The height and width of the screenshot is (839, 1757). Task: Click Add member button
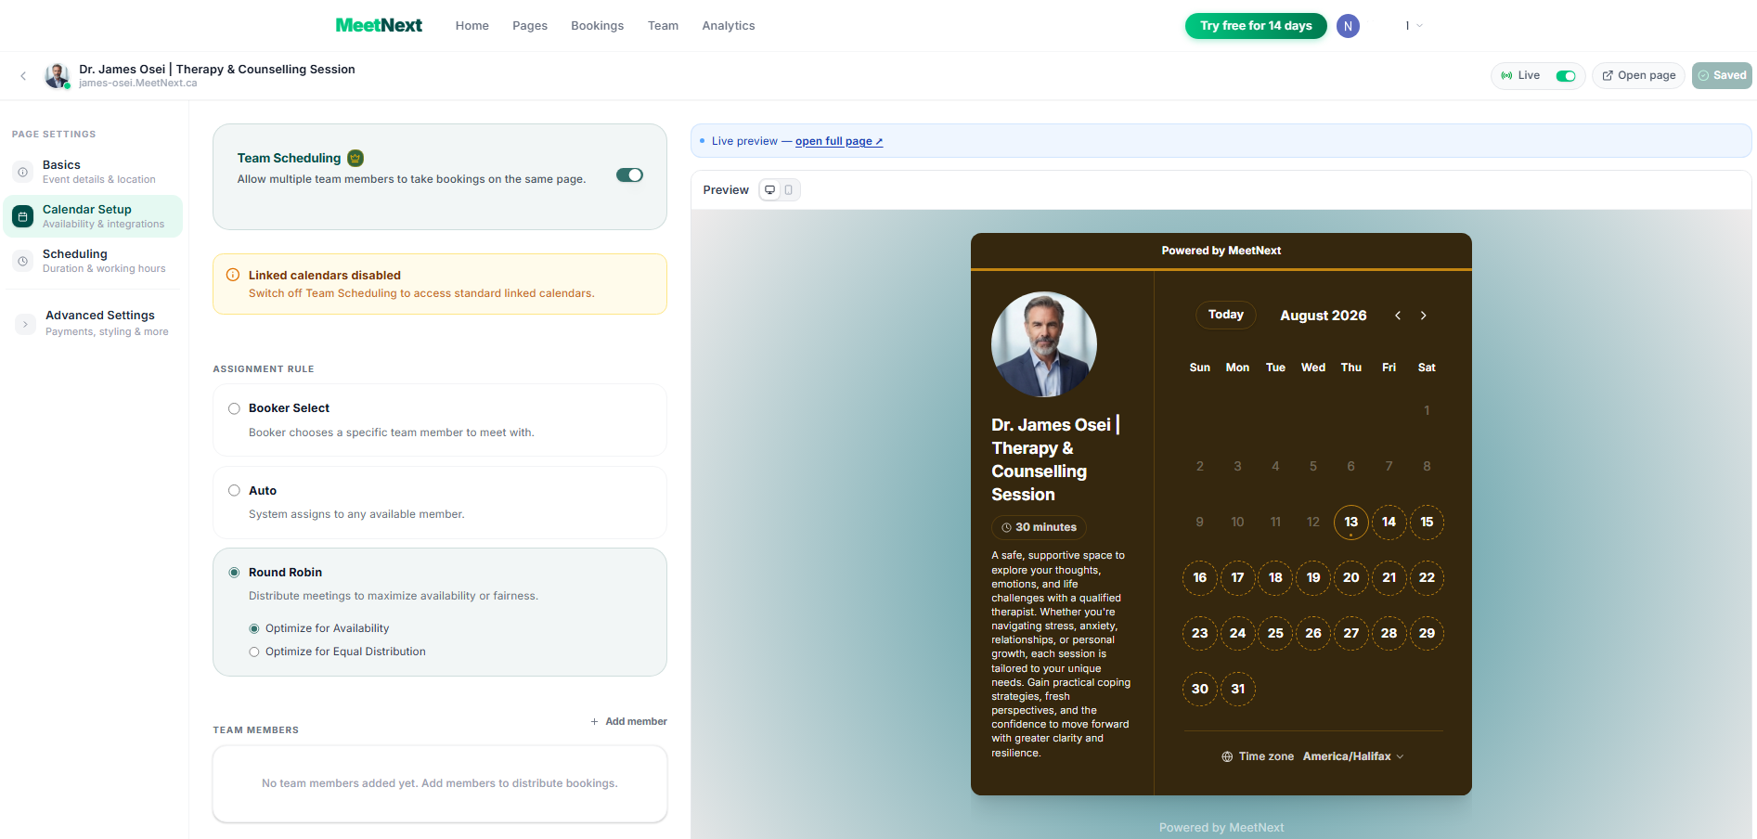point(628,721)
